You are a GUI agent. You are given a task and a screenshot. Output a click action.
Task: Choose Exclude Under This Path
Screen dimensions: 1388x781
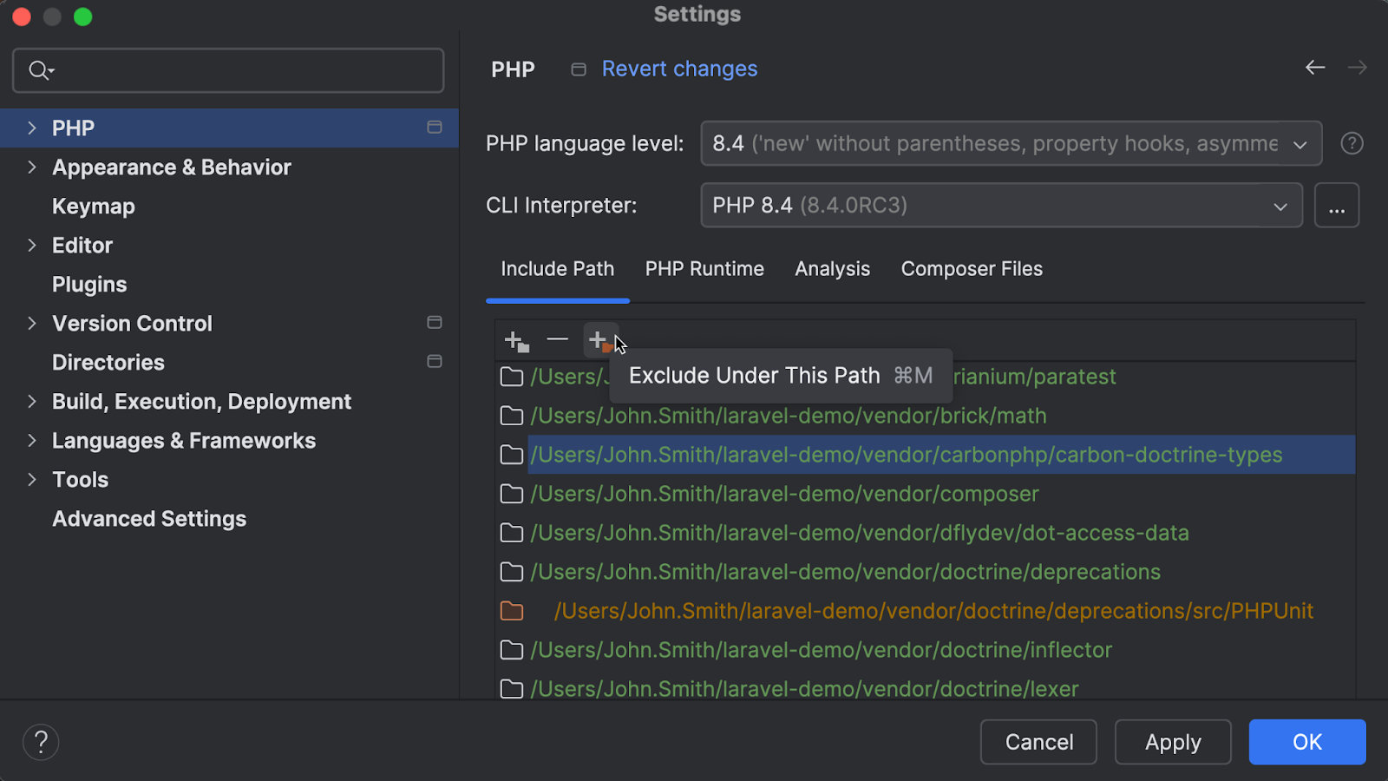[x=754, y=375]
